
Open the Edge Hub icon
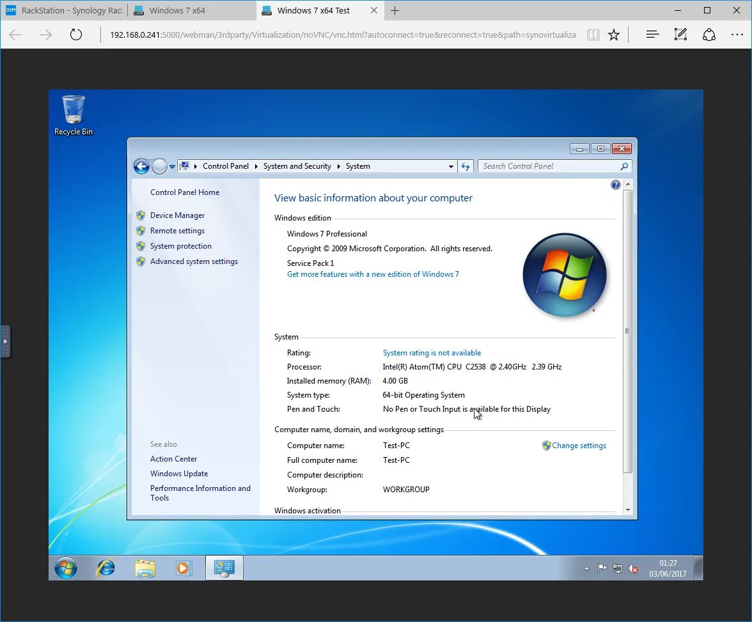point(652,35)
